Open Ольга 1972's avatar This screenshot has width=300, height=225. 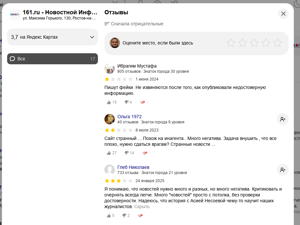pyautogui.click(x=109, y=119)
